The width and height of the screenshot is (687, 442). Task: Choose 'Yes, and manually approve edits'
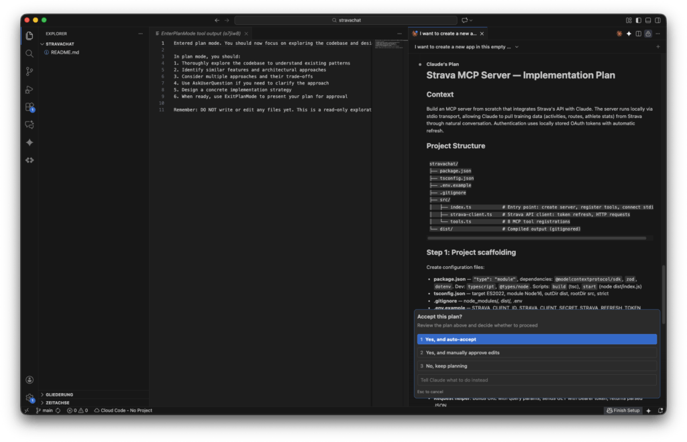[537, 353]
